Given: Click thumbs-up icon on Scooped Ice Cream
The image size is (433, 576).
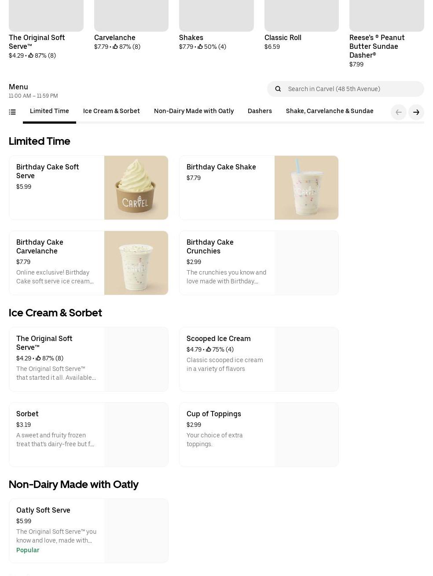Looking at the screenshot, I should pos(209,349).
